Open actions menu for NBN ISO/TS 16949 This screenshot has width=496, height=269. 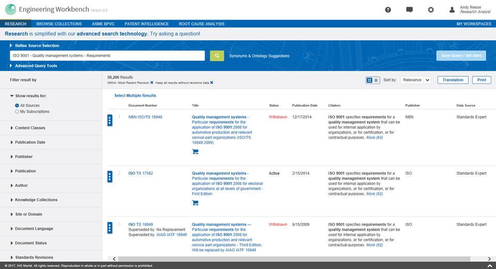point(110,120)
